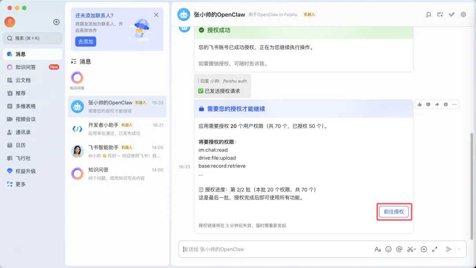
Task: Reply to message via comment bubble icon
Action: 428,105
